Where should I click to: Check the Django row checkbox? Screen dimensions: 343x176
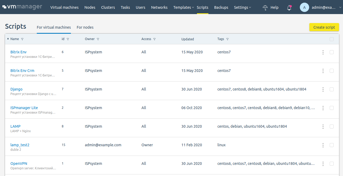[332, 89]
